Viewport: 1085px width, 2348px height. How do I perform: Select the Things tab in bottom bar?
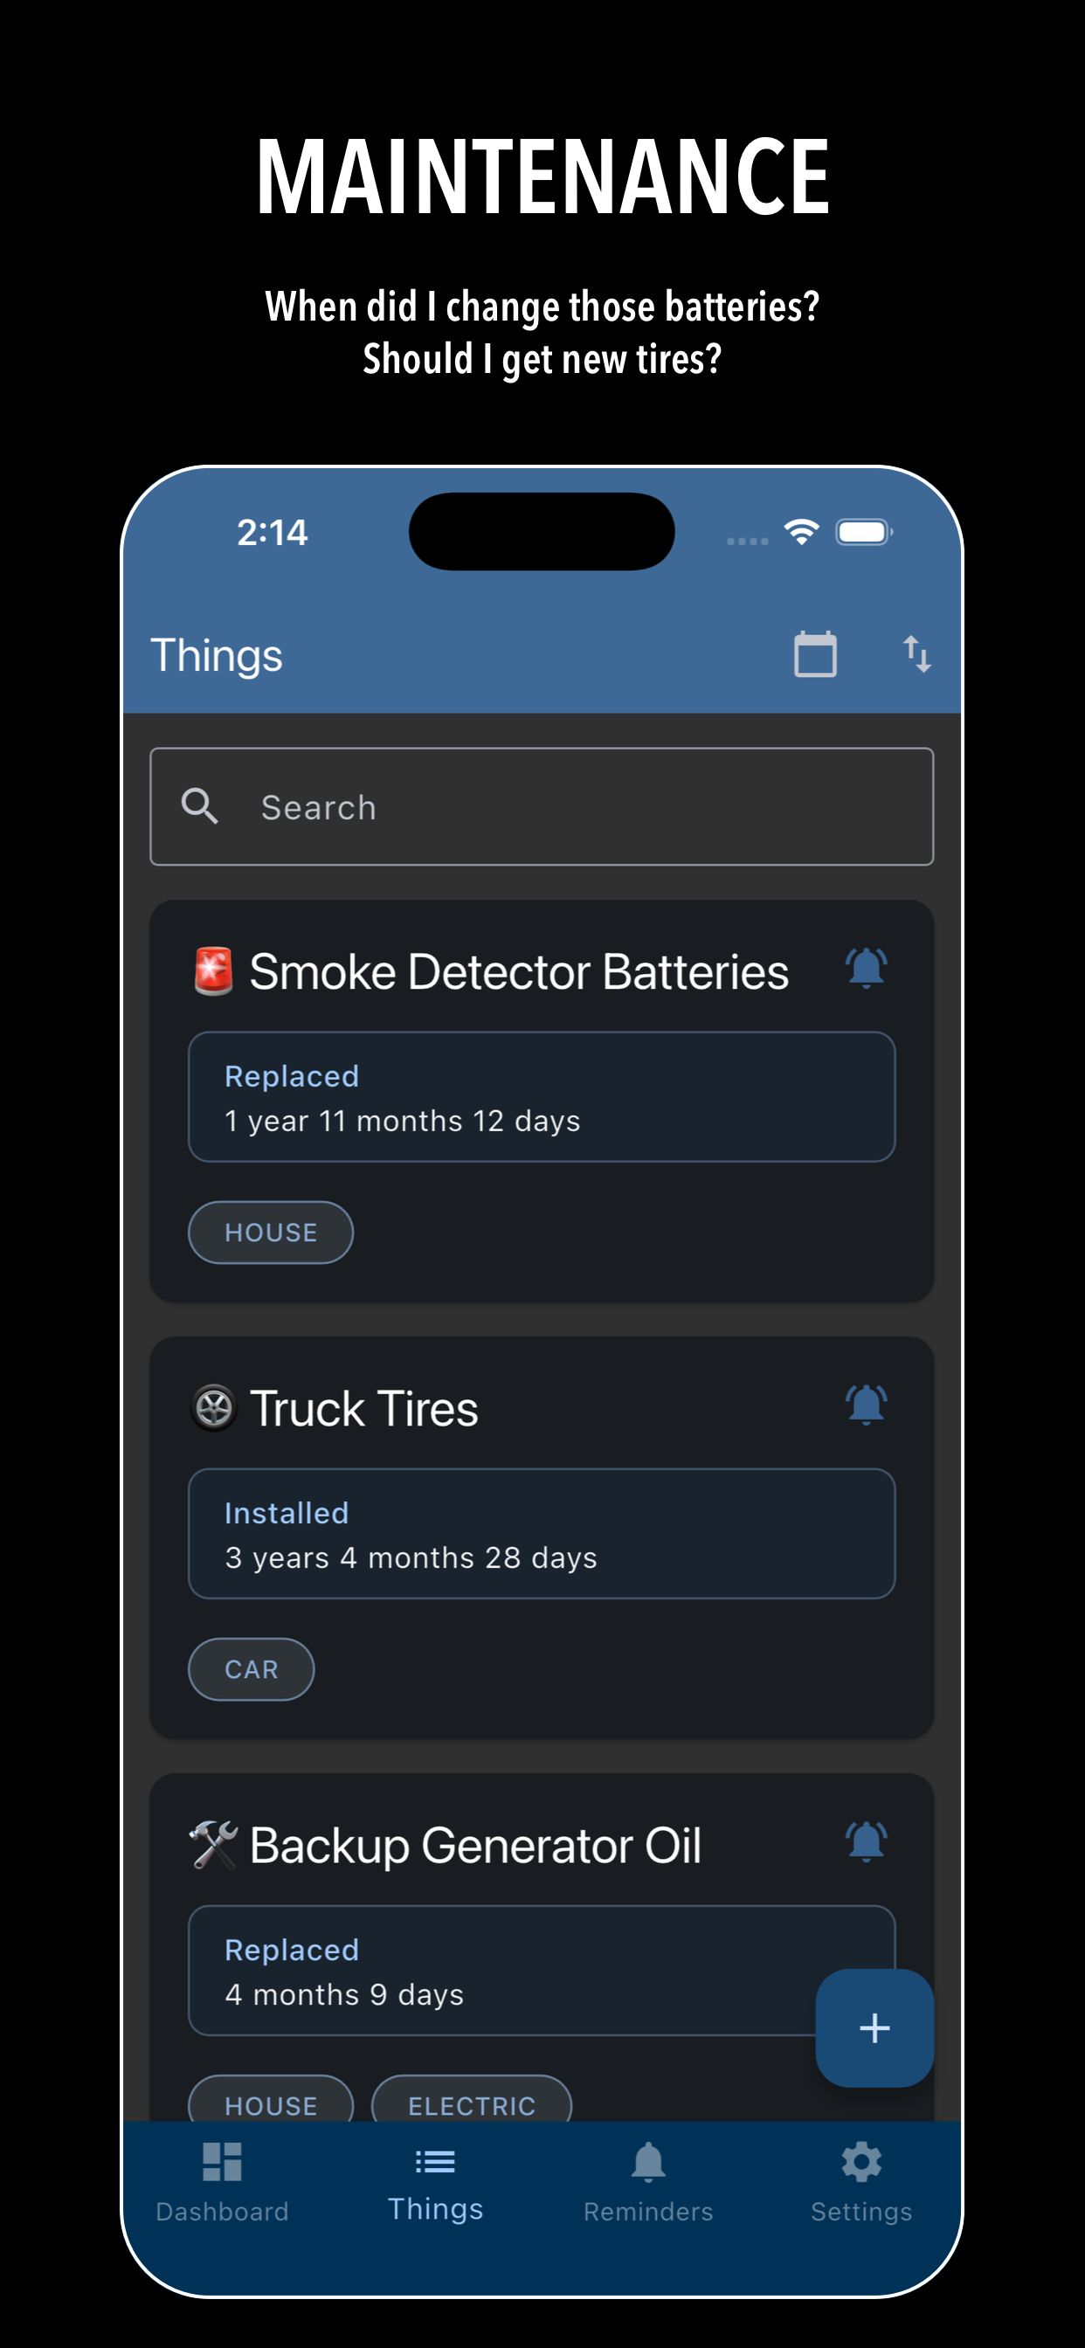[435, 2181]
